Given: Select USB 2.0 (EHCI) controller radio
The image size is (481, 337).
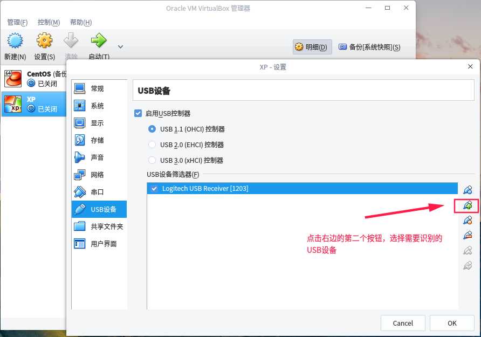Looking at the screenshot, I should point(152,145).
